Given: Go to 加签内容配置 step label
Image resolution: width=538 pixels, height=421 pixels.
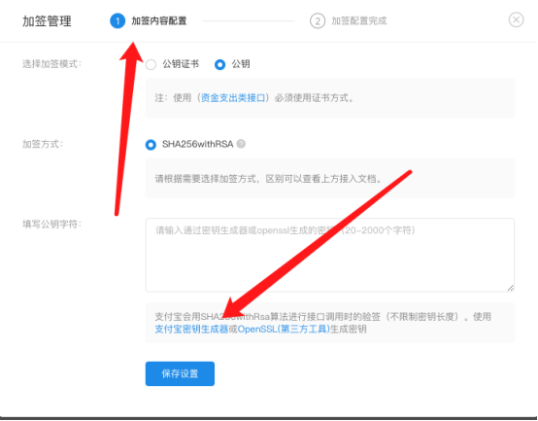Looking at the screenshot, I should pyautogui.click(x=159, y=21).
